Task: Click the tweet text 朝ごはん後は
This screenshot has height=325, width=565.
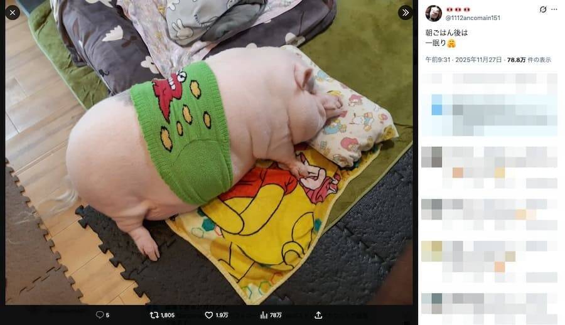Action: [446, 33]
